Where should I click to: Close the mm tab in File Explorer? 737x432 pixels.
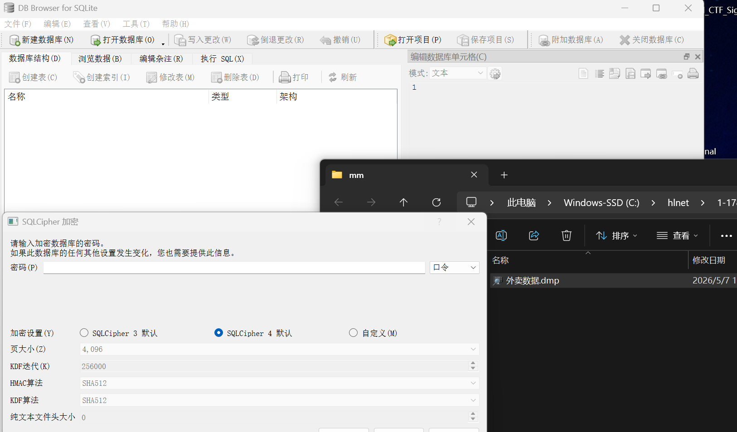474,175
